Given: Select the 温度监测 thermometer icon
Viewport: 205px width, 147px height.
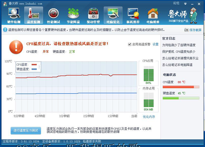Looking at the screenshot, I should click(33, 16).
